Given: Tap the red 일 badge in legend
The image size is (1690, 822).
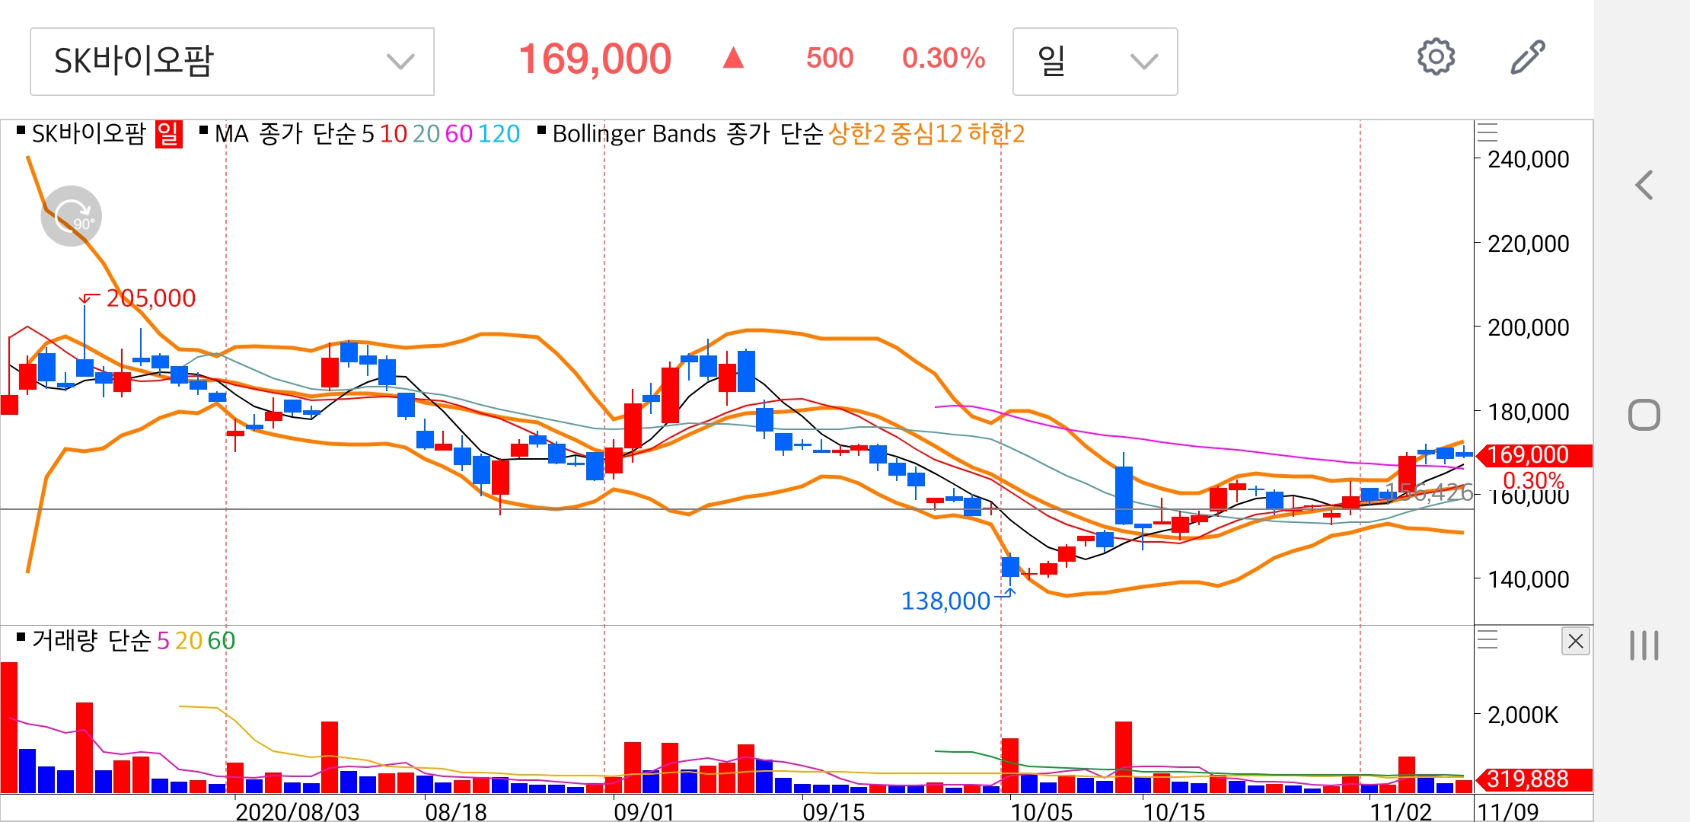Looking at the screenshot, I should (x=168, y=134).
